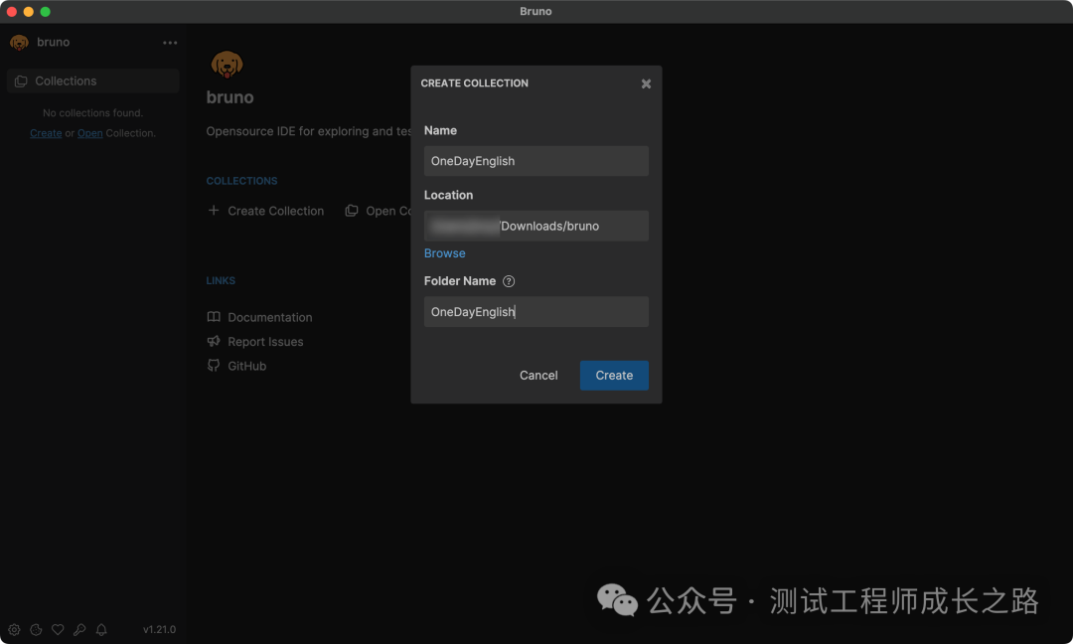Click the bruno workspace name in sidebar
1073x644 pixels.
pyautogui.click(x=54, y=42)
